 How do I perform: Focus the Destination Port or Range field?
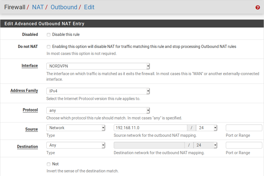pyautogui.click(x=244, y=145)
